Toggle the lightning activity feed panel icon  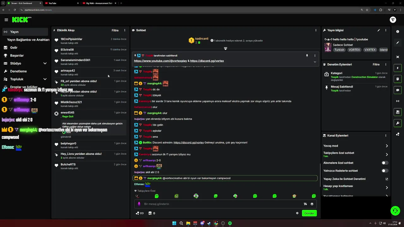click(x=398, y=68)
